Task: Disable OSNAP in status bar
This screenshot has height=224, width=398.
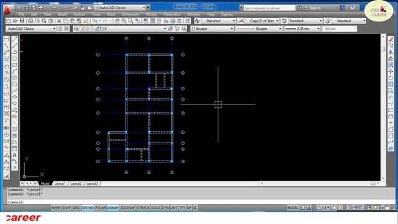Action: pyautogui.click(x=113, y=208)
